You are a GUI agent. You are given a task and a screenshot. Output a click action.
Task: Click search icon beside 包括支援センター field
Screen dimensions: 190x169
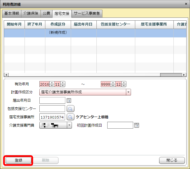(70, 109)
